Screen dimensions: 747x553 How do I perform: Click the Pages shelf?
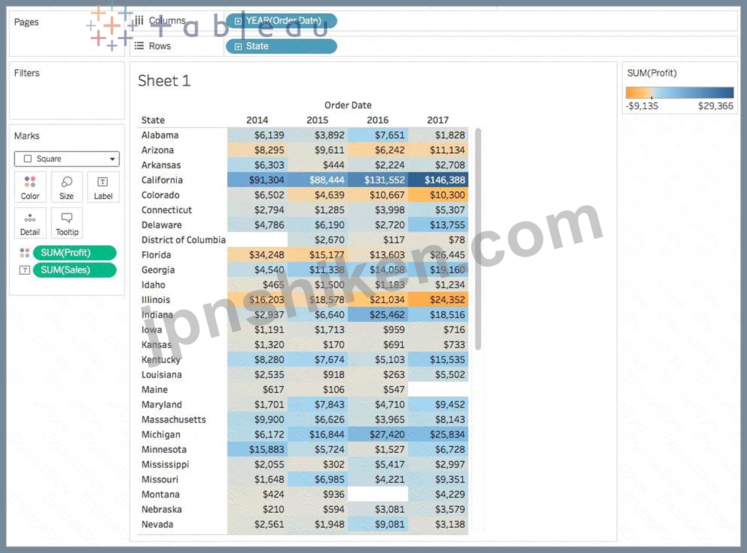67,32
